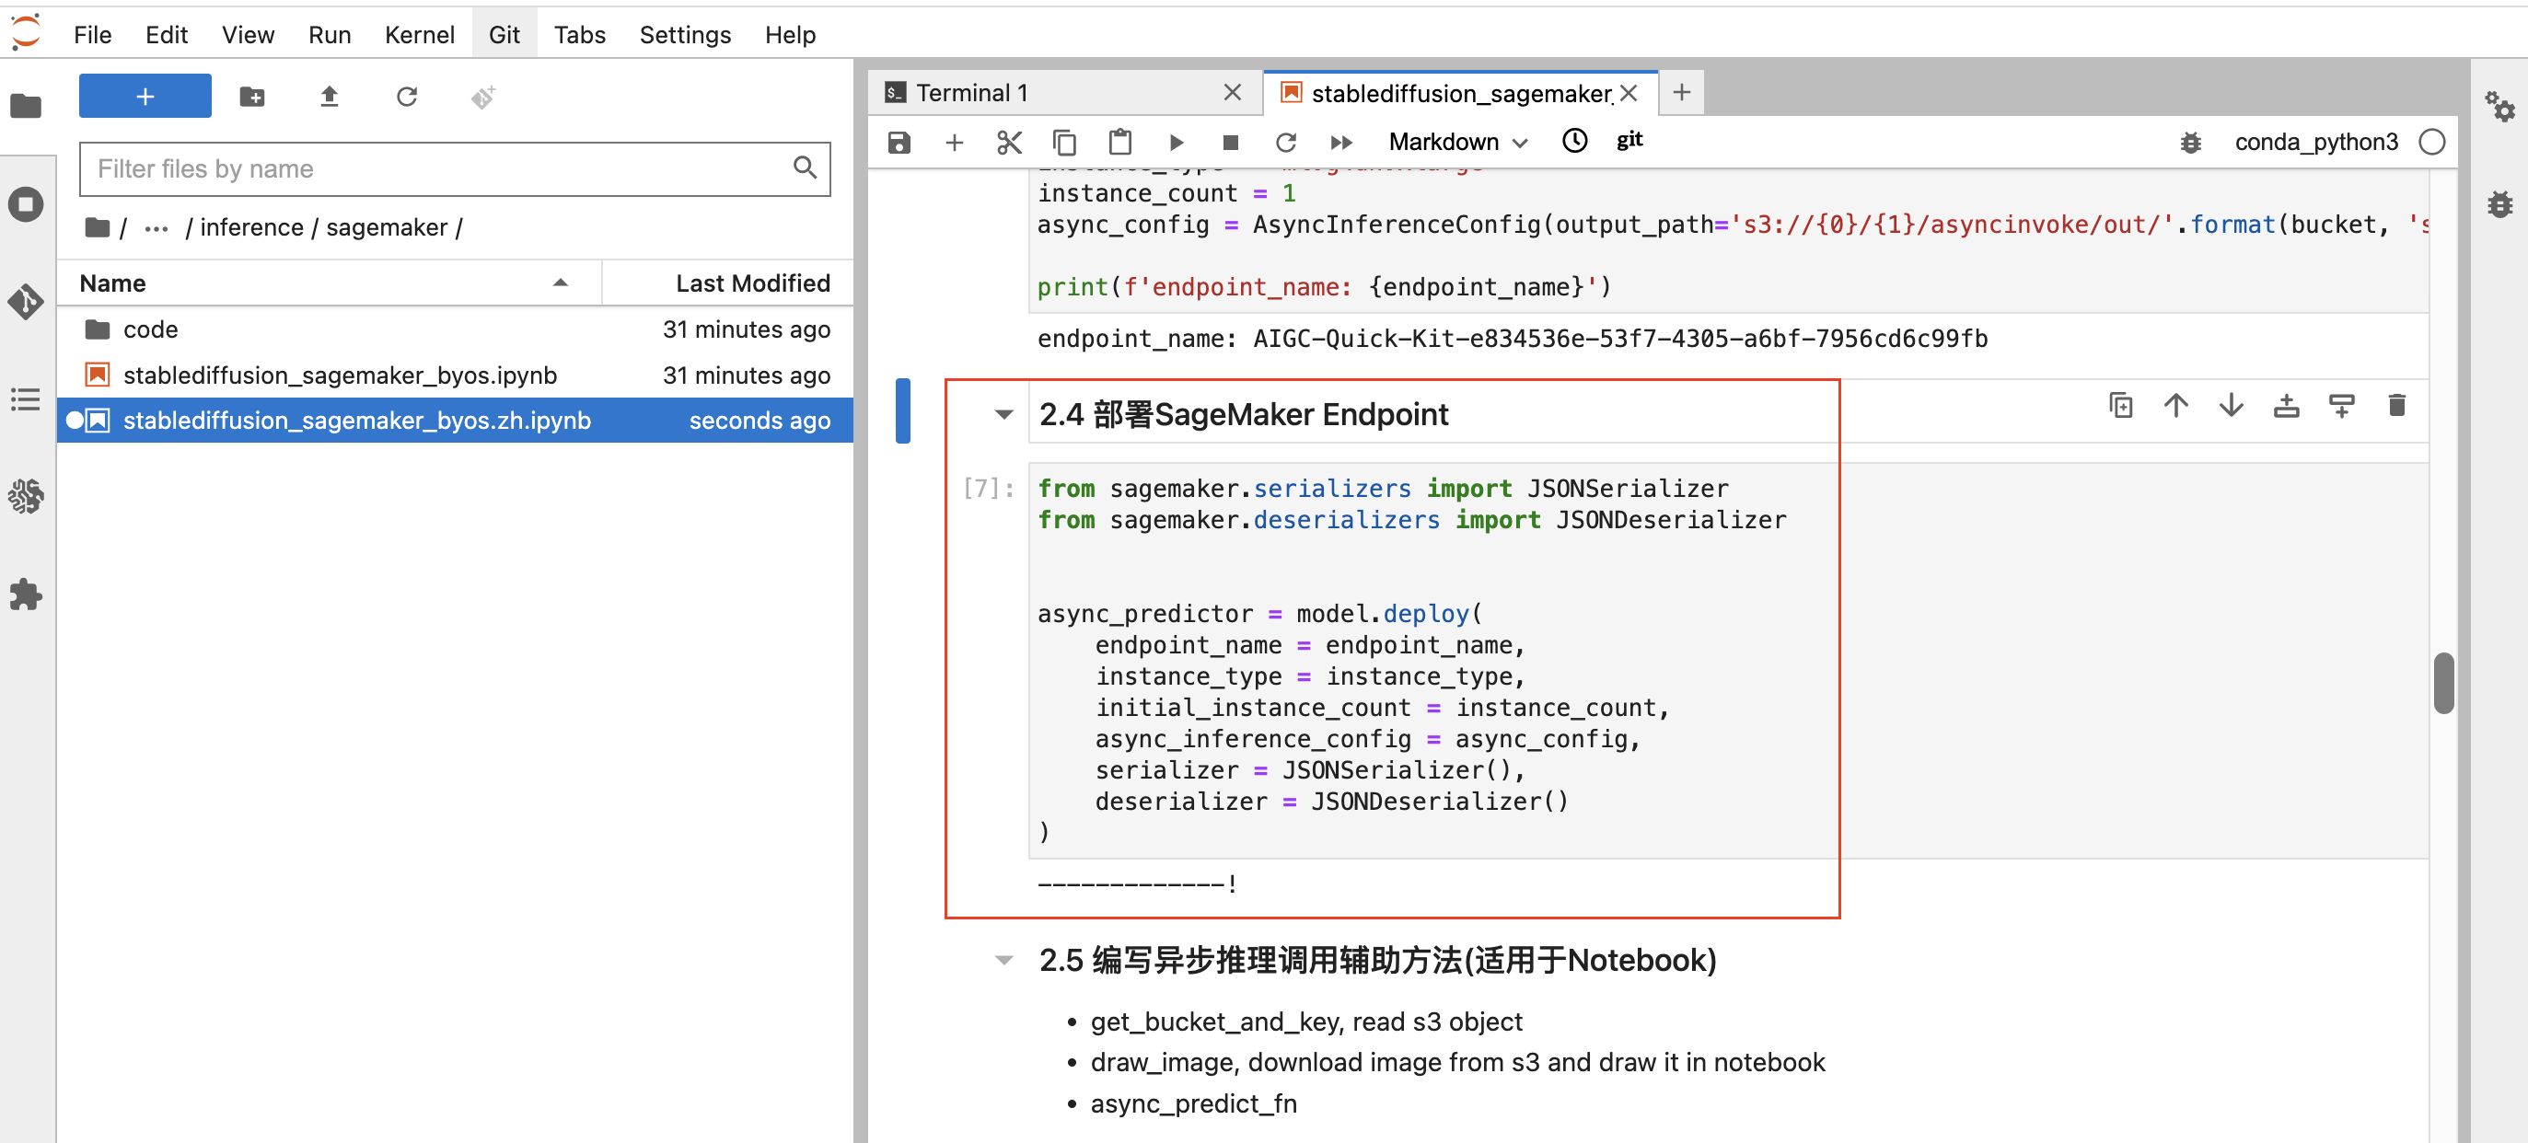This screenshot has width=2528, height=1143.
Task: Open the extension manager puzzle icon
Action: pos(26,595)
